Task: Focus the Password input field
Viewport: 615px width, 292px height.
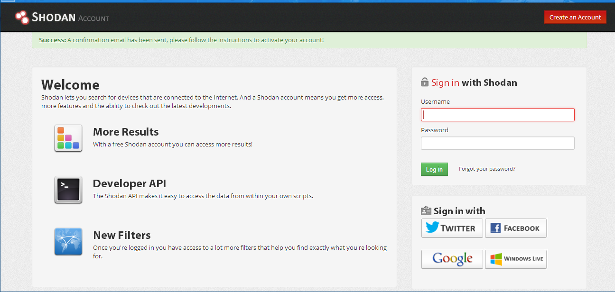Action: coord(498,143)
